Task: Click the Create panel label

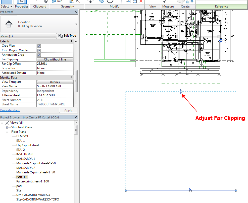Action: point(185,7)
